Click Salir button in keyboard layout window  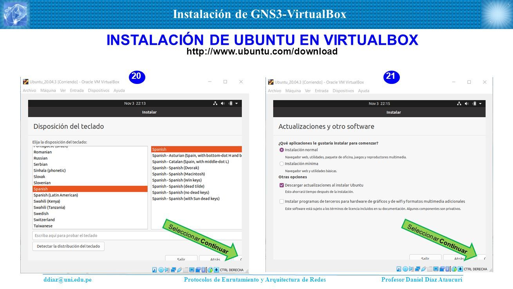pos(181,259)
